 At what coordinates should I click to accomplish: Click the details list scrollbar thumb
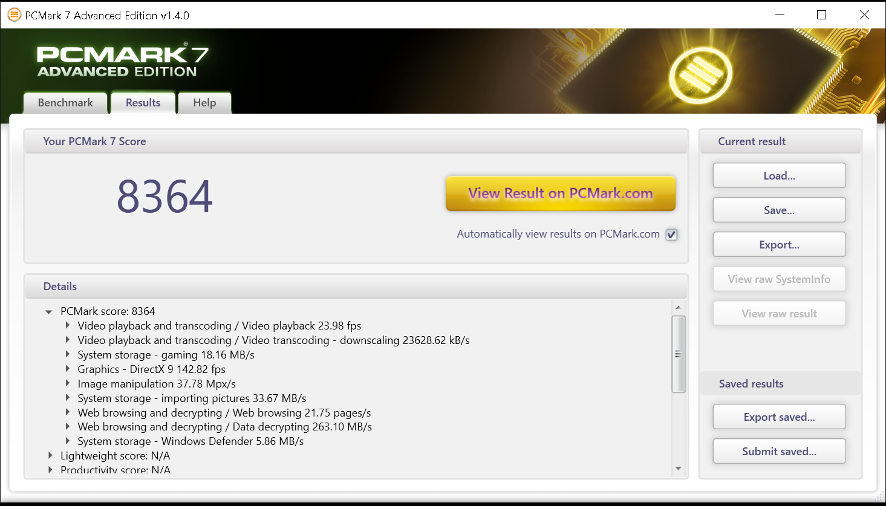coord(678,354)
